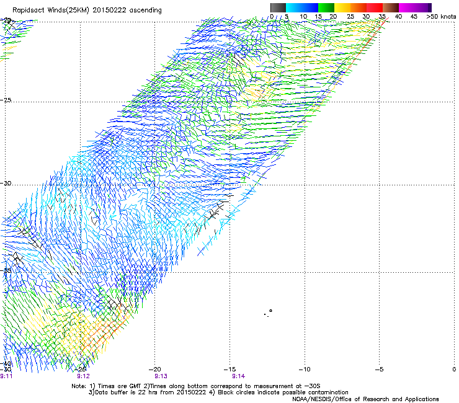
Task: Click the magenta 40-45 knots legend swatch
Action: [407, 7]
